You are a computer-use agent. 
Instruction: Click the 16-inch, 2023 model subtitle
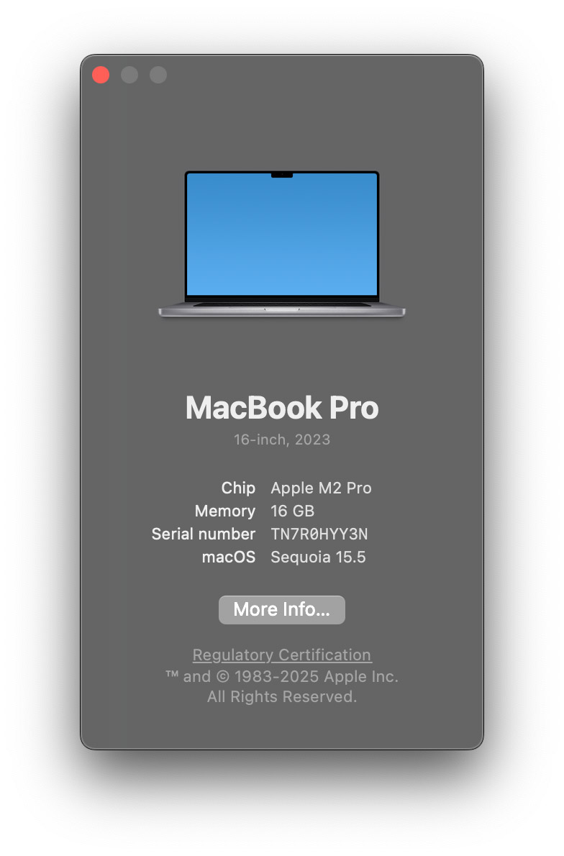(282, 440)
